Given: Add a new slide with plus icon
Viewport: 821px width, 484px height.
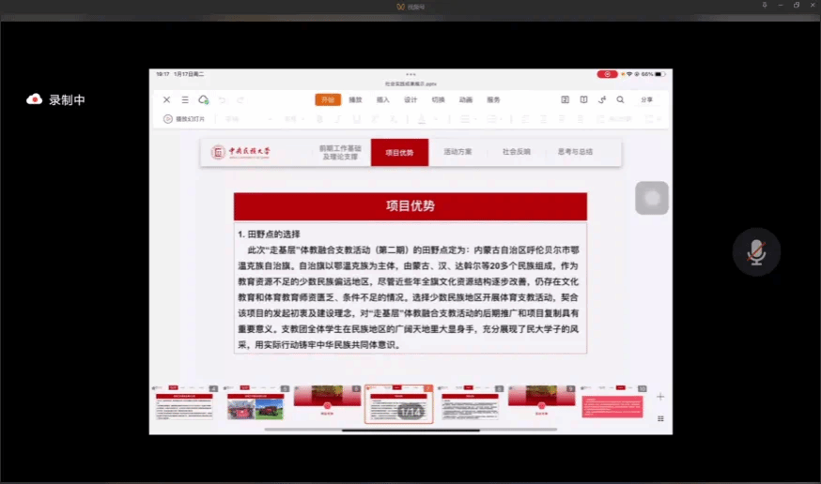Looking at the screenshot, I should pos(660,397).
